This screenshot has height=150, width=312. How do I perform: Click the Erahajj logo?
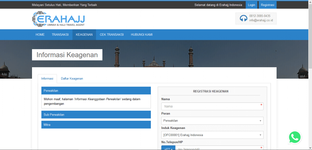(x=58, y=19)
